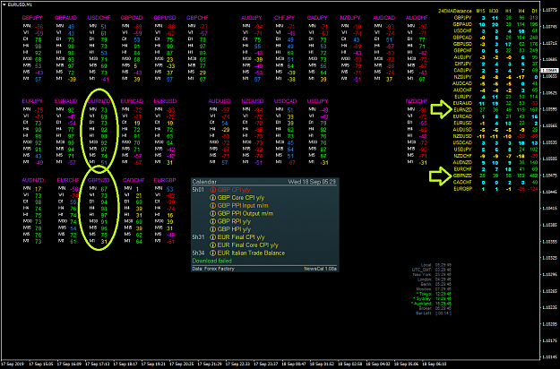Click info icon beside GBP CPI y/y

[x=213, y=190]
